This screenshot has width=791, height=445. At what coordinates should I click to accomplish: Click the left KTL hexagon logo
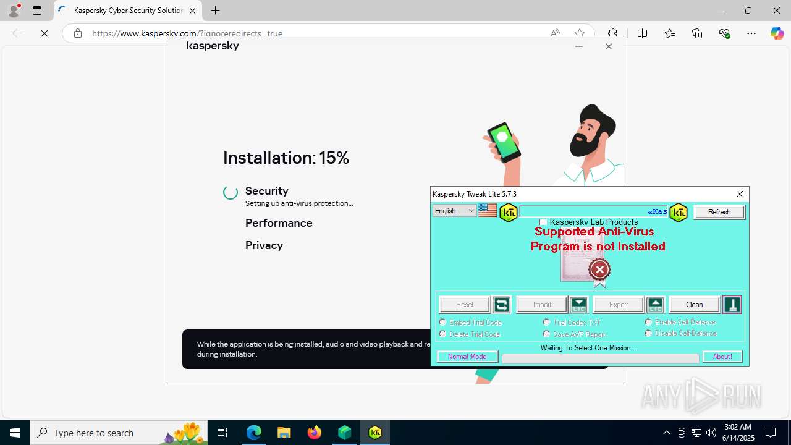click(508, 213)
